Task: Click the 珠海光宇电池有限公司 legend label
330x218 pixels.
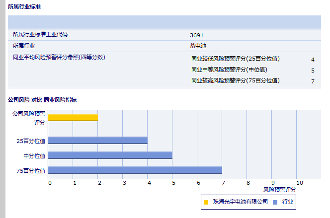Action: [240, 202]
